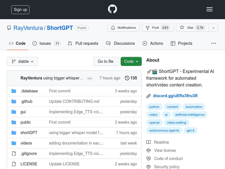Select the content topic tag
The height and width of the screenshot is (169, 225).
click(172, 107)
